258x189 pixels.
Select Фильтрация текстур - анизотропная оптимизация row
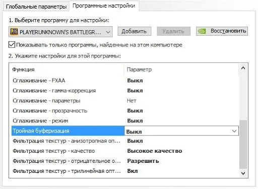(125, 141)
